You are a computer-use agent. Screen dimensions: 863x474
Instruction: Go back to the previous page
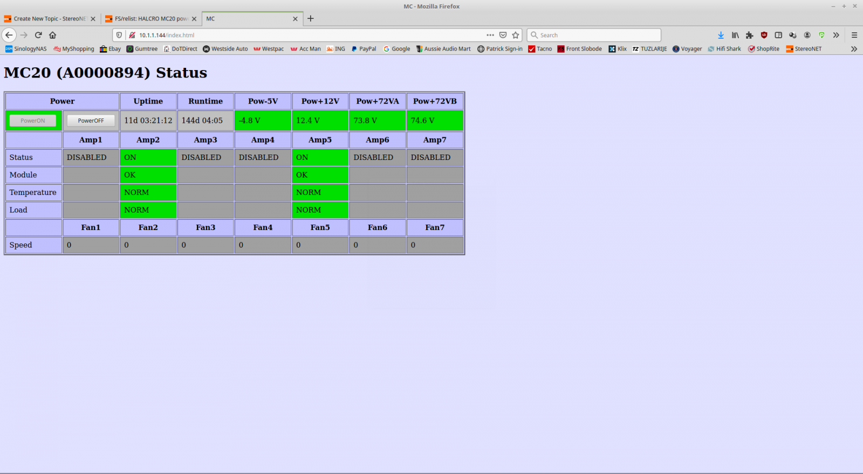click(x=9, y=35)
